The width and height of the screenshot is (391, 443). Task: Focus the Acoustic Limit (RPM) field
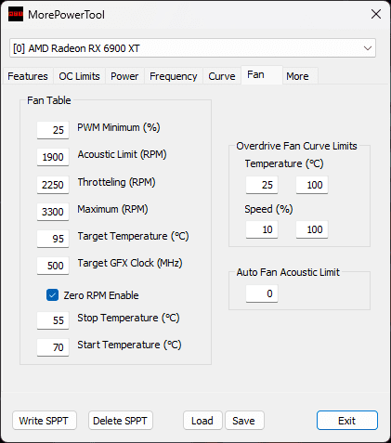click(53, 157)
